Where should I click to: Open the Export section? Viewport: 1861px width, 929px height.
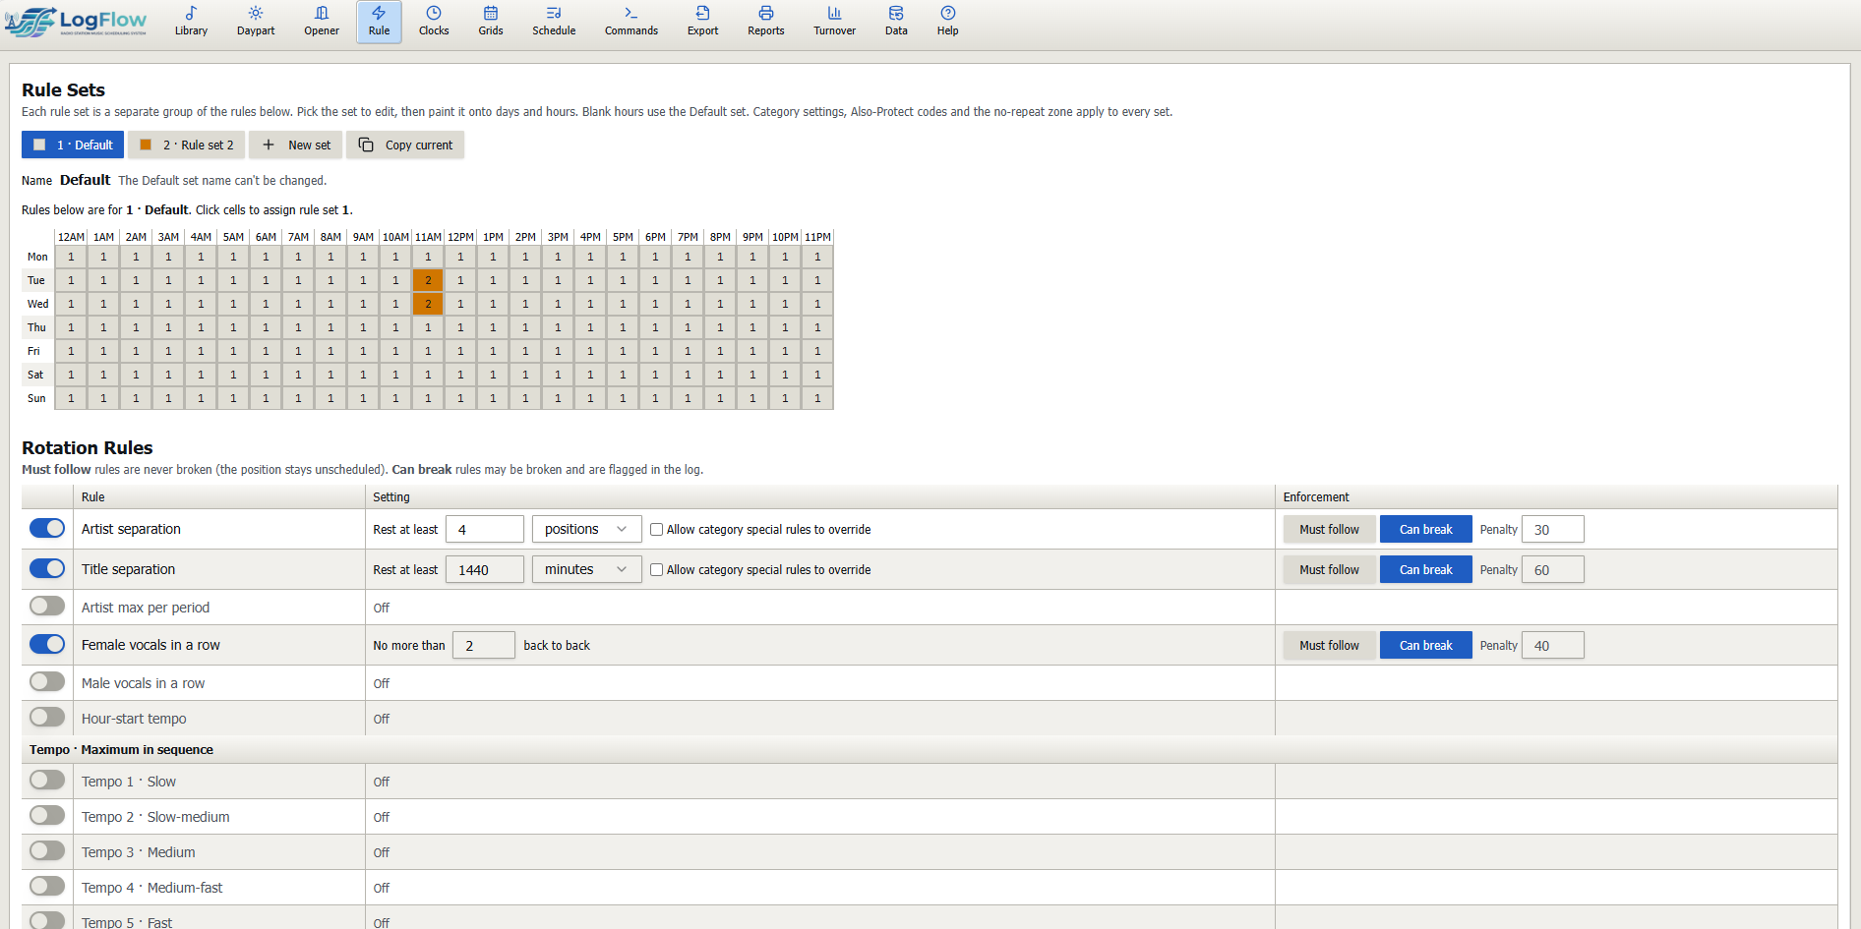point(702,21)
